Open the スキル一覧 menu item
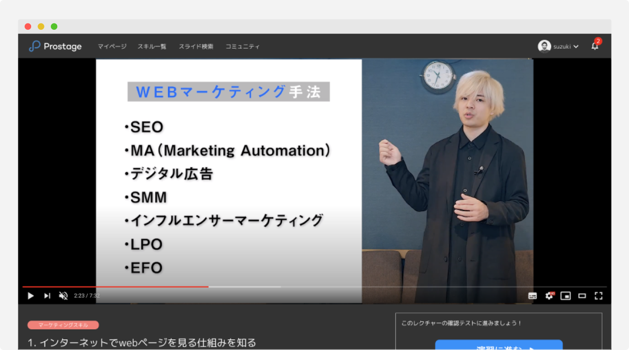This screenshot has height=350, width=629. click(x=152, y=47)
